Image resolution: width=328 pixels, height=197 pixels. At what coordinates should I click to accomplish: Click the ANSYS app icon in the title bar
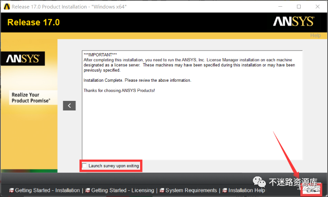[7, 7]
